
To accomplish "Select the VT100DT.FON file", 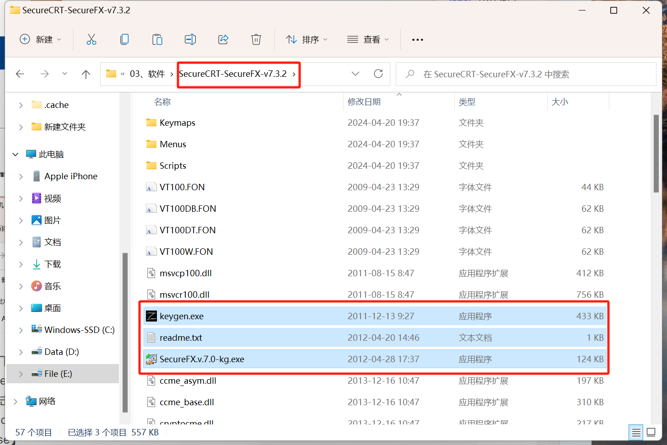I will [x=375, y=230].
